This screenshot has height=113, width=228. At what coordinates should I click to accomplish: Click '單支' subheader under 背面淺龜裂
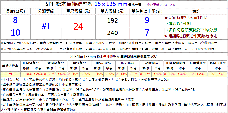point(62,68)
